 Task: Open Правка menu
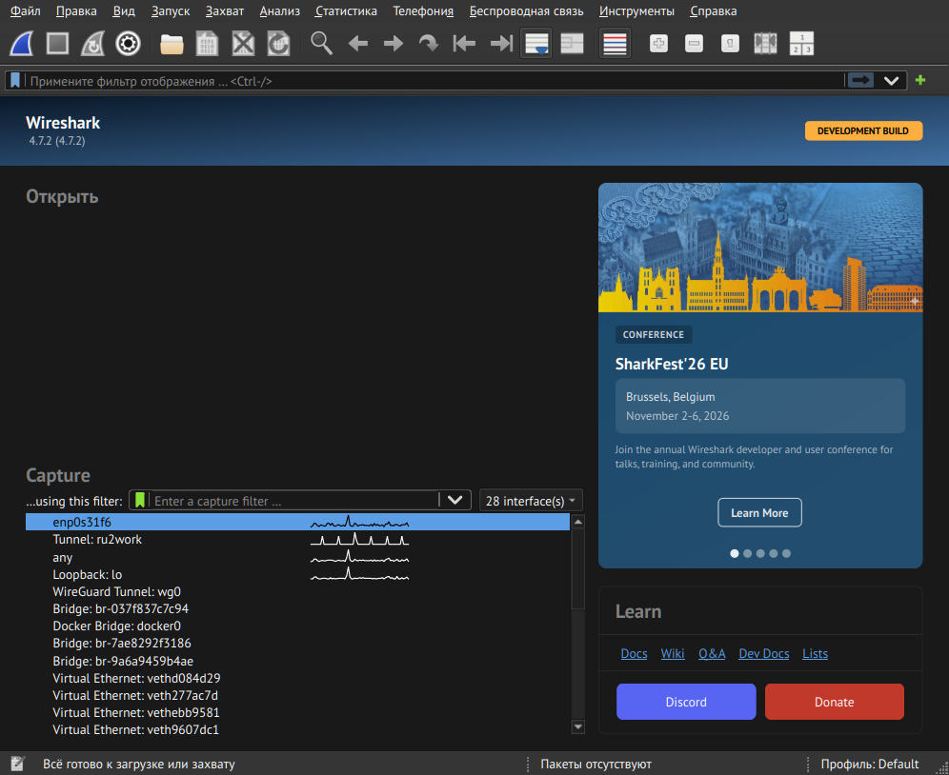[x=76, y=10]
